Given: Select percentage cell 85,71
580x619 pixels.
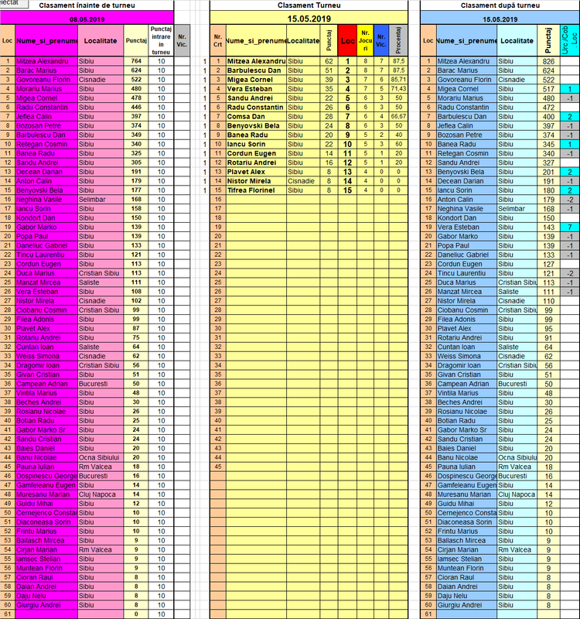Looking at the screenshot, I should pos(398,80).
